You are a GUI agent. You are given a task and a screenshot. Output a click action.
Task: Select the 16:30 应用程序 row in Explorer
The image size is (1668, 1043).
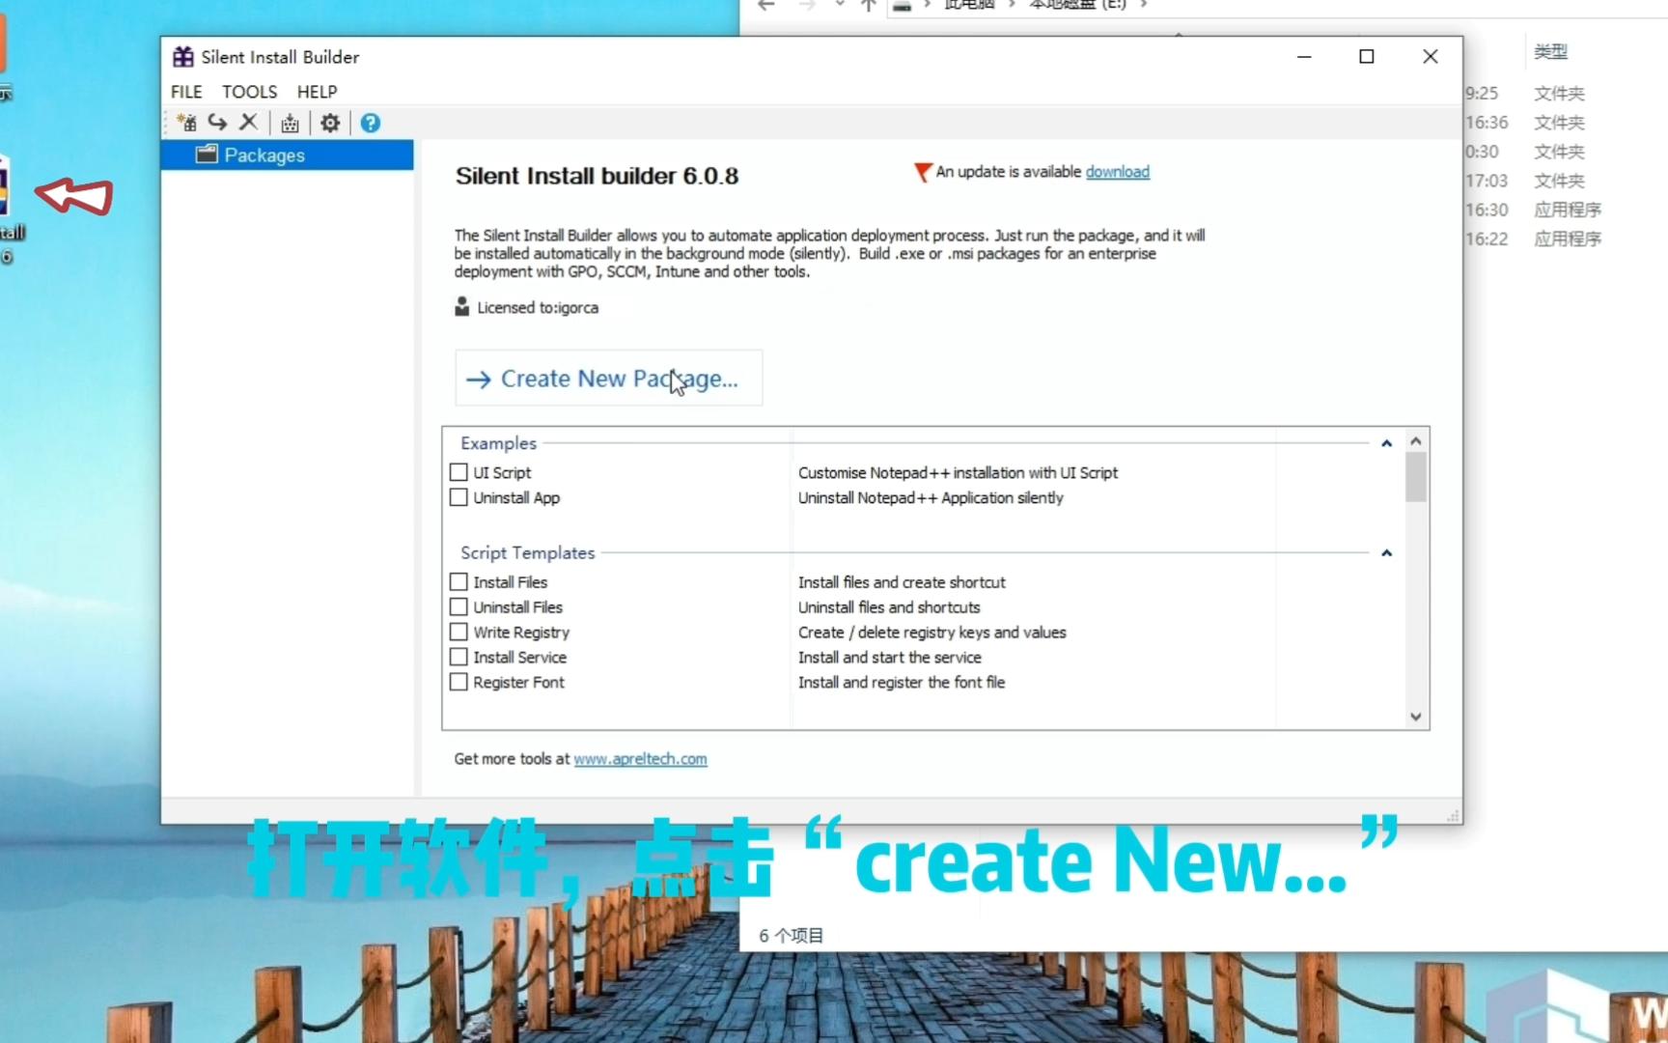click(x=1564, y=210)
